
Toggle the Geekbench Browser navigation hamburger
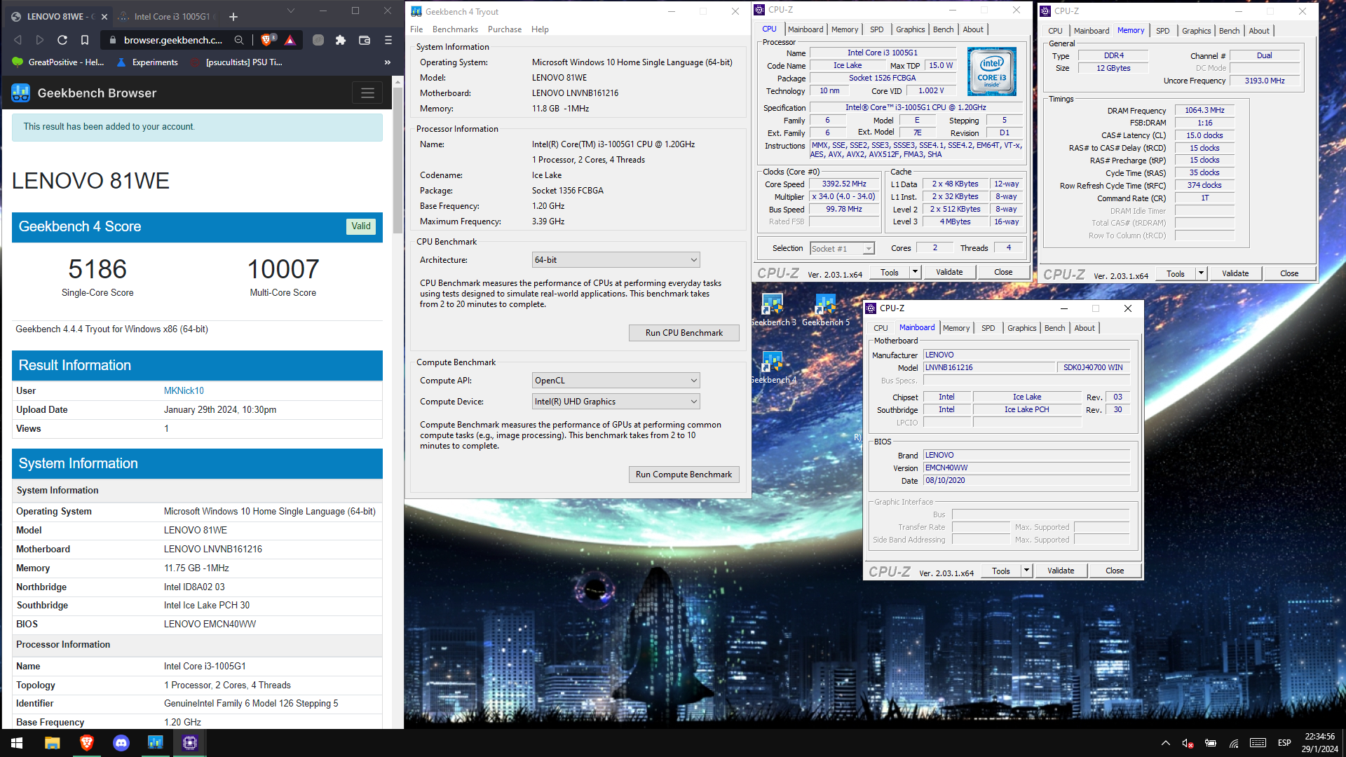coord(367,93)
